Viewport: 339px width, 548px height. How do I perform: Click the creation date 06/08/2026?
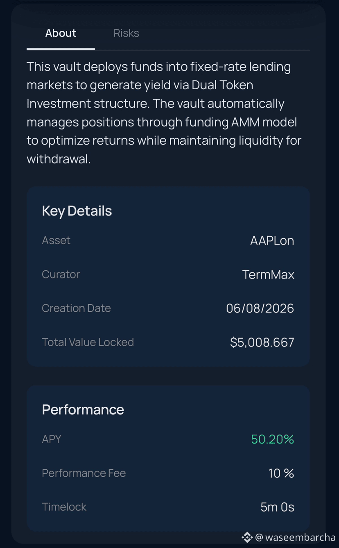[x=260, y=308]
